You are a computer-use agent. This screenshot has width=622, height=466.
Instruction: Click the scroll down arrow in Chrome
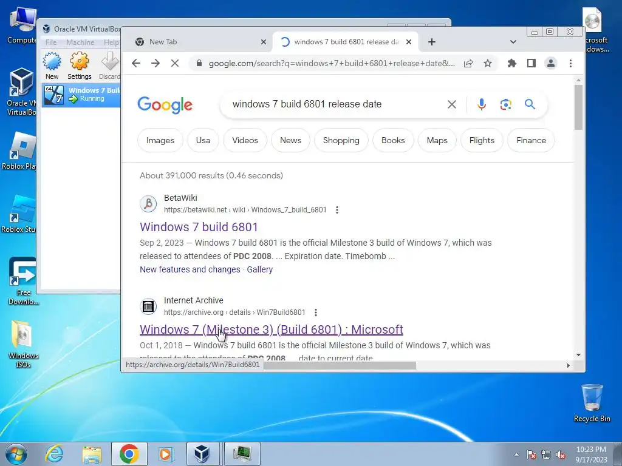point(578,355)
